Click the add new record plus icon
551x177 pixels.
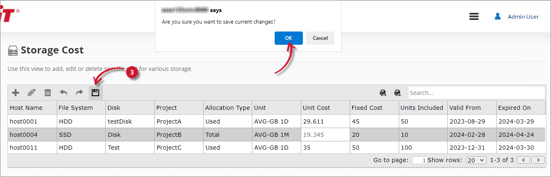click(x=15, y=93)
